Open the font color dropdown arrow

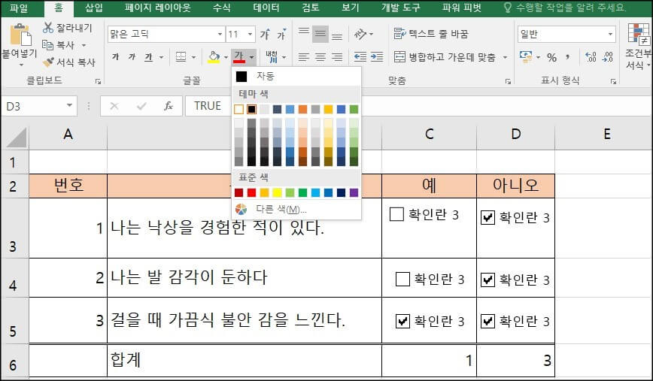[251, 57]
